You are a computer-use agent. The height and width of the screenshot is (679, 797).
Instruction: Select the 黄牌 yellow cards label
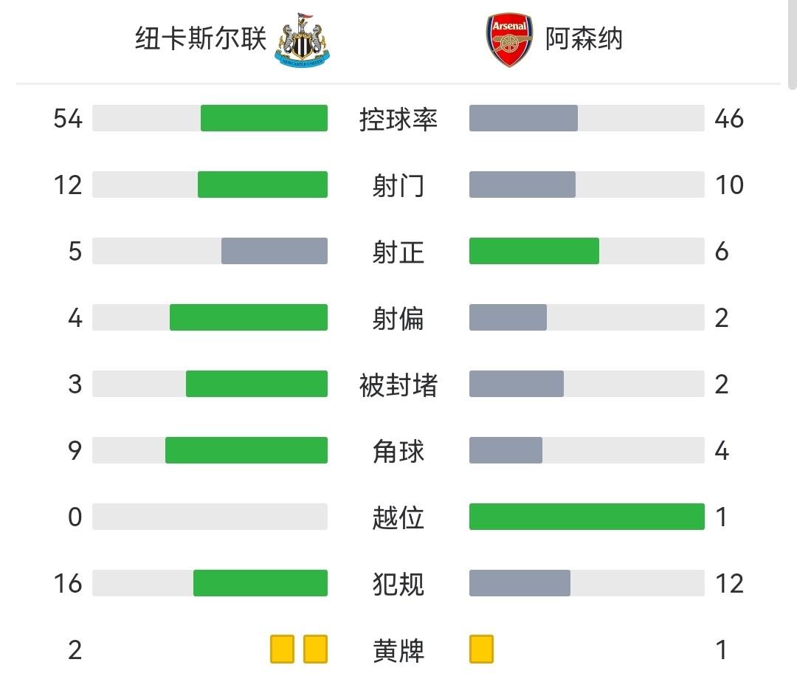click(398, 650)
